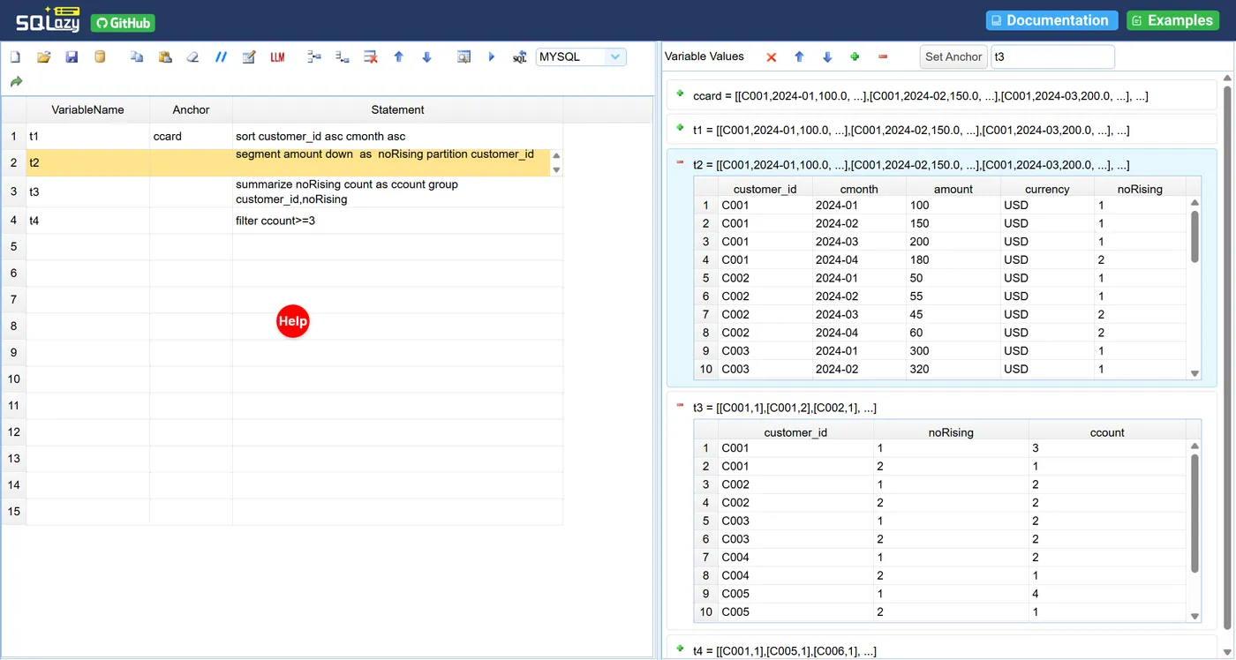The width and height of the screenshot is (1236, 660).
Task: Save the script with the floppy disk icon
Action: (x=72, y=56)
